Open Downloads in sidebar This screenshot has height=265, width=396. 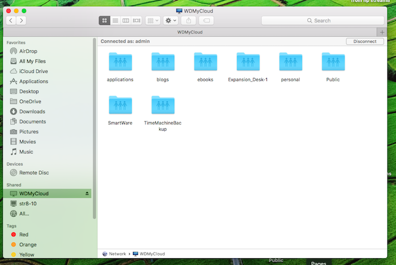click(x=48, y=112)
